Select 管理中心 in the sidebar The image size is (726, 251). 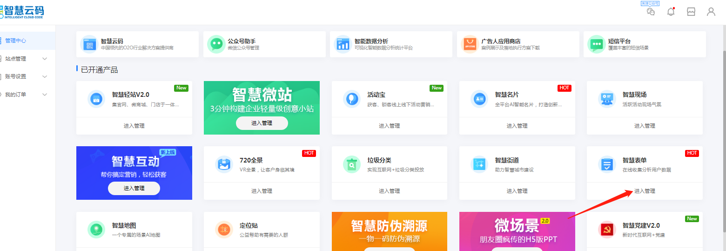16,41
